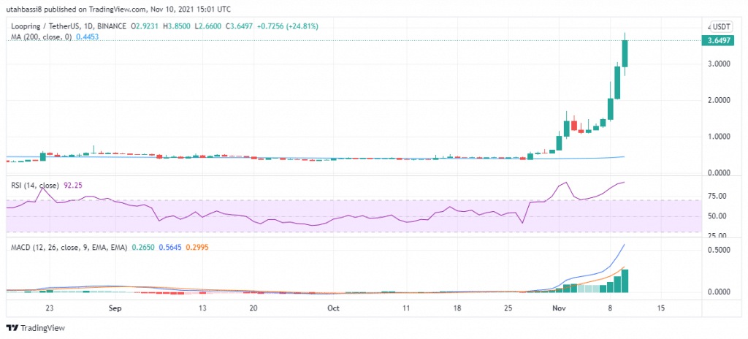Click the Oct date label on time axis
Image resolution: width=748 pixels, height=339 pixels.
pos(333,308)
